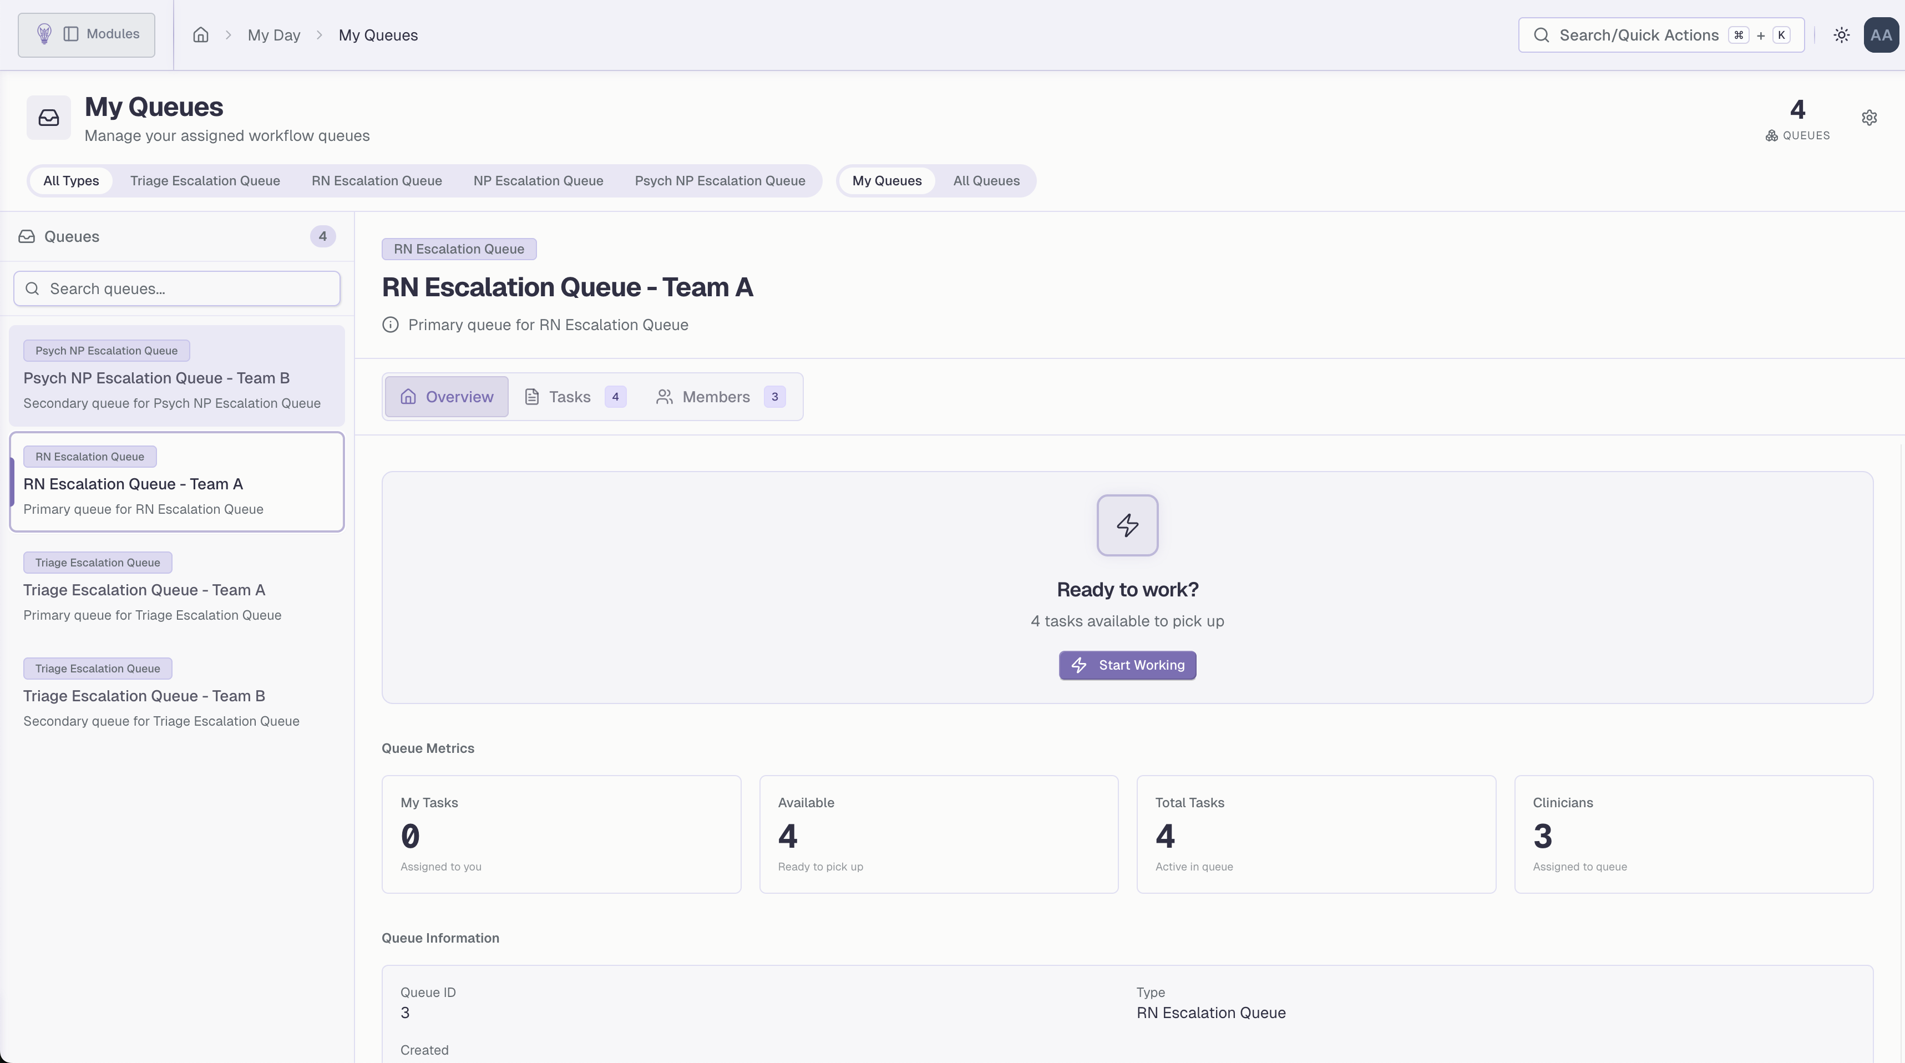Open the AA user avatar menu
The height and width of the screenshot is (1063, 1905).
point(1881,35)
